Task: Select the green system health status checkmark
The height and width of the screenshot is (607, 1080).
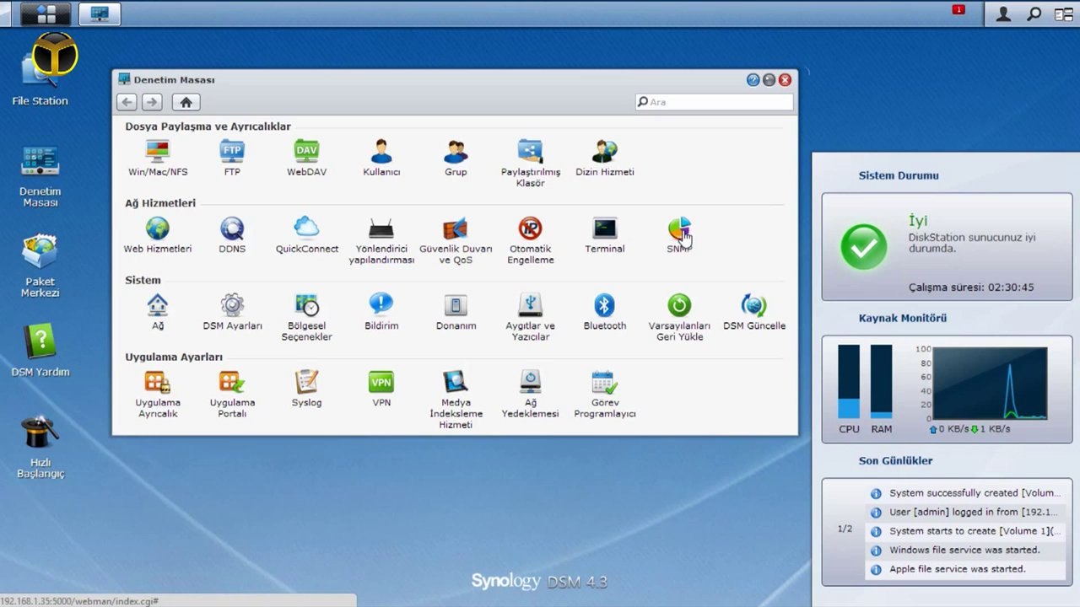Action: (864, 246)
